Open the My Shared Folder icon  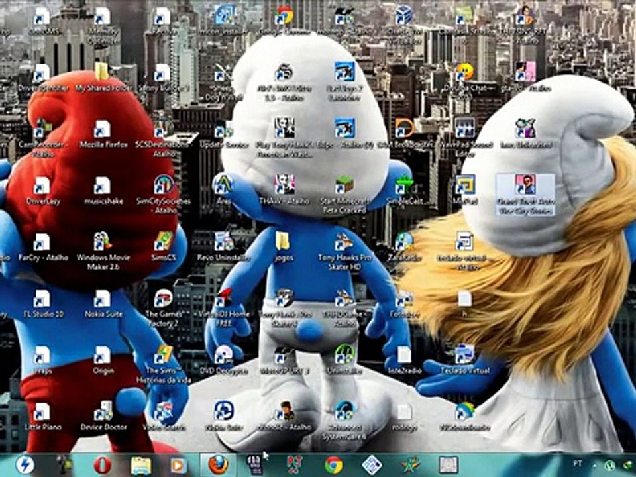coord(103,77)
